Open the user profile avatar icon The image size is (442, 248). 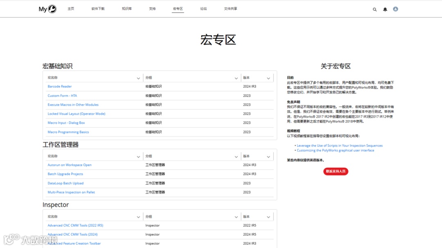tap(395, 9)
